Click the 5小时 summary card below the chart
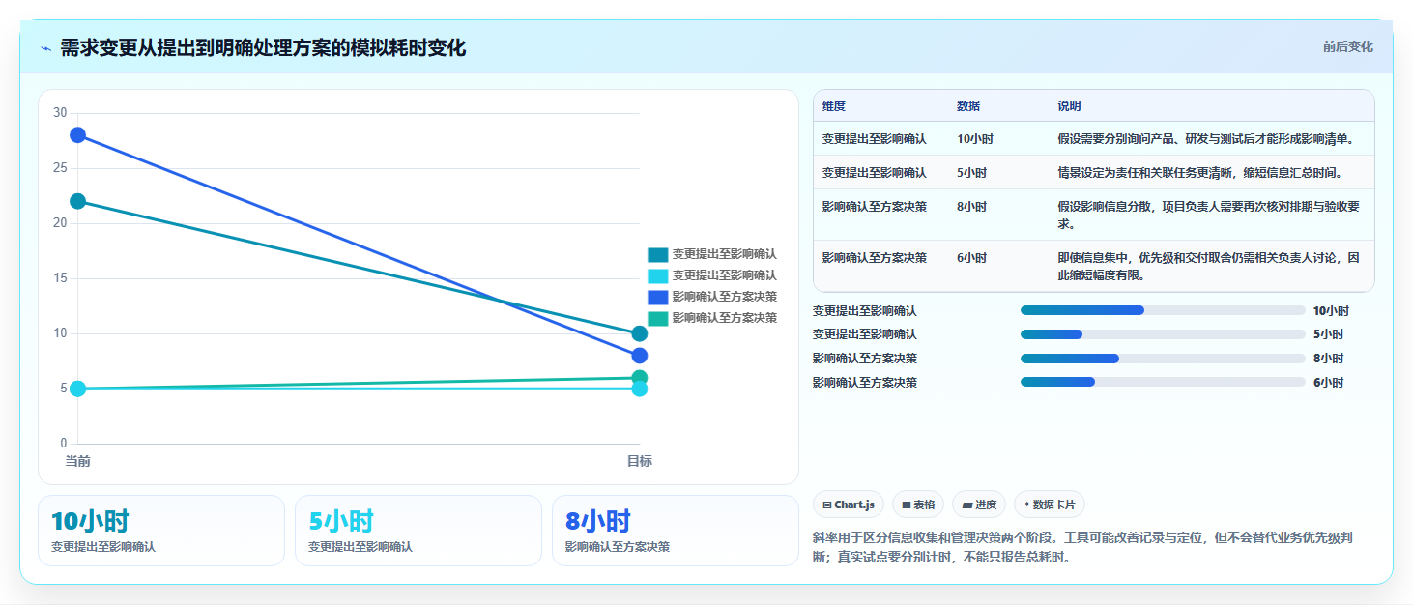 coord(418,531)
